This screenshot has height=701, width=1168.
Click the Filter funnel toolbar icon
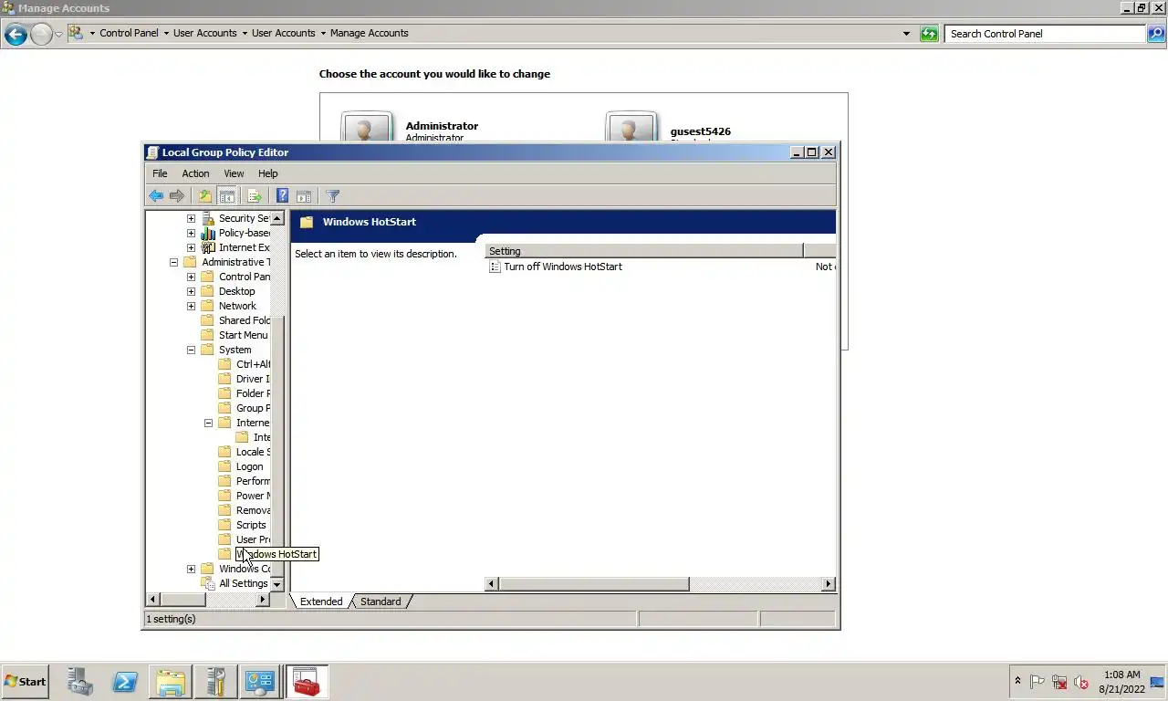[x=333, y=196]
